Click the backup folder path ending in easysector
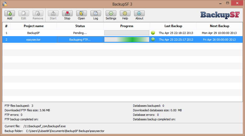 point(65,131)
